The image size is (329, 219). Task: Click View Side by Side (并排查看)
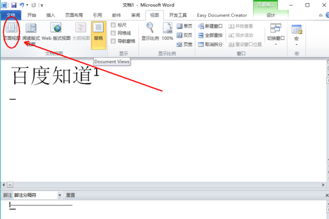(241, 26)
